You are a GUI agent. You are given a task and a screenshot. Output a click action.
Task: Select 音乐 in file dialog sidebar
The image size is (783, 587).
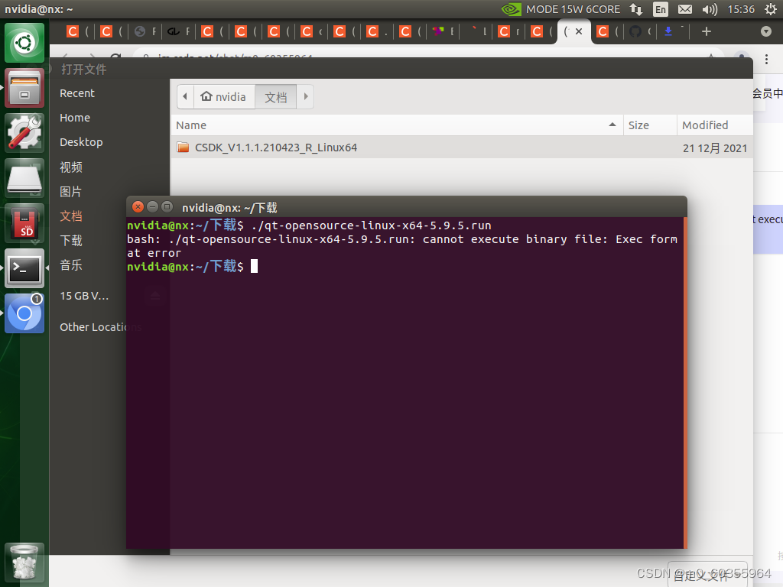pos(71,265)
